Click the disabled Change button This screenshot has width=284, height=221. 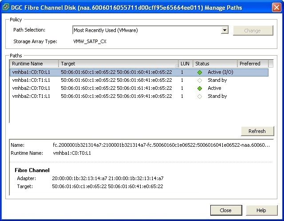click(x=253, y=31)
